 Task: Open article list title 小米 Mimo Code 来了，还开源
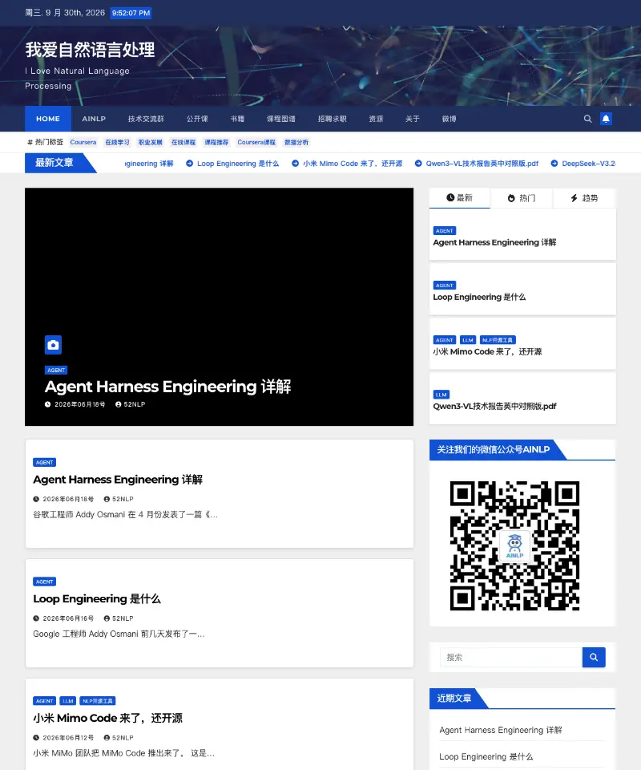coord(108,718)
